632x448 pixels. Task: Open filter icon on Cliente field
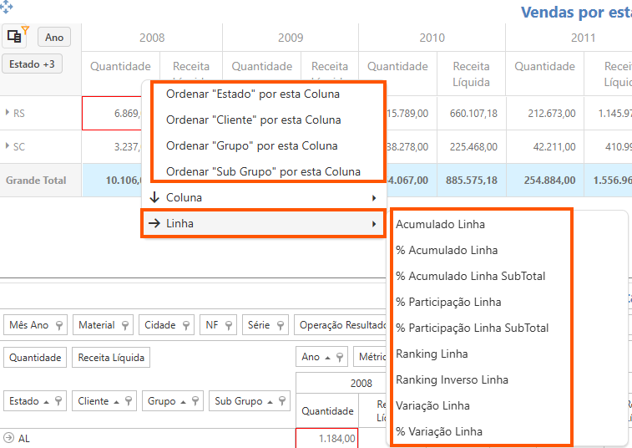[129, 401]
